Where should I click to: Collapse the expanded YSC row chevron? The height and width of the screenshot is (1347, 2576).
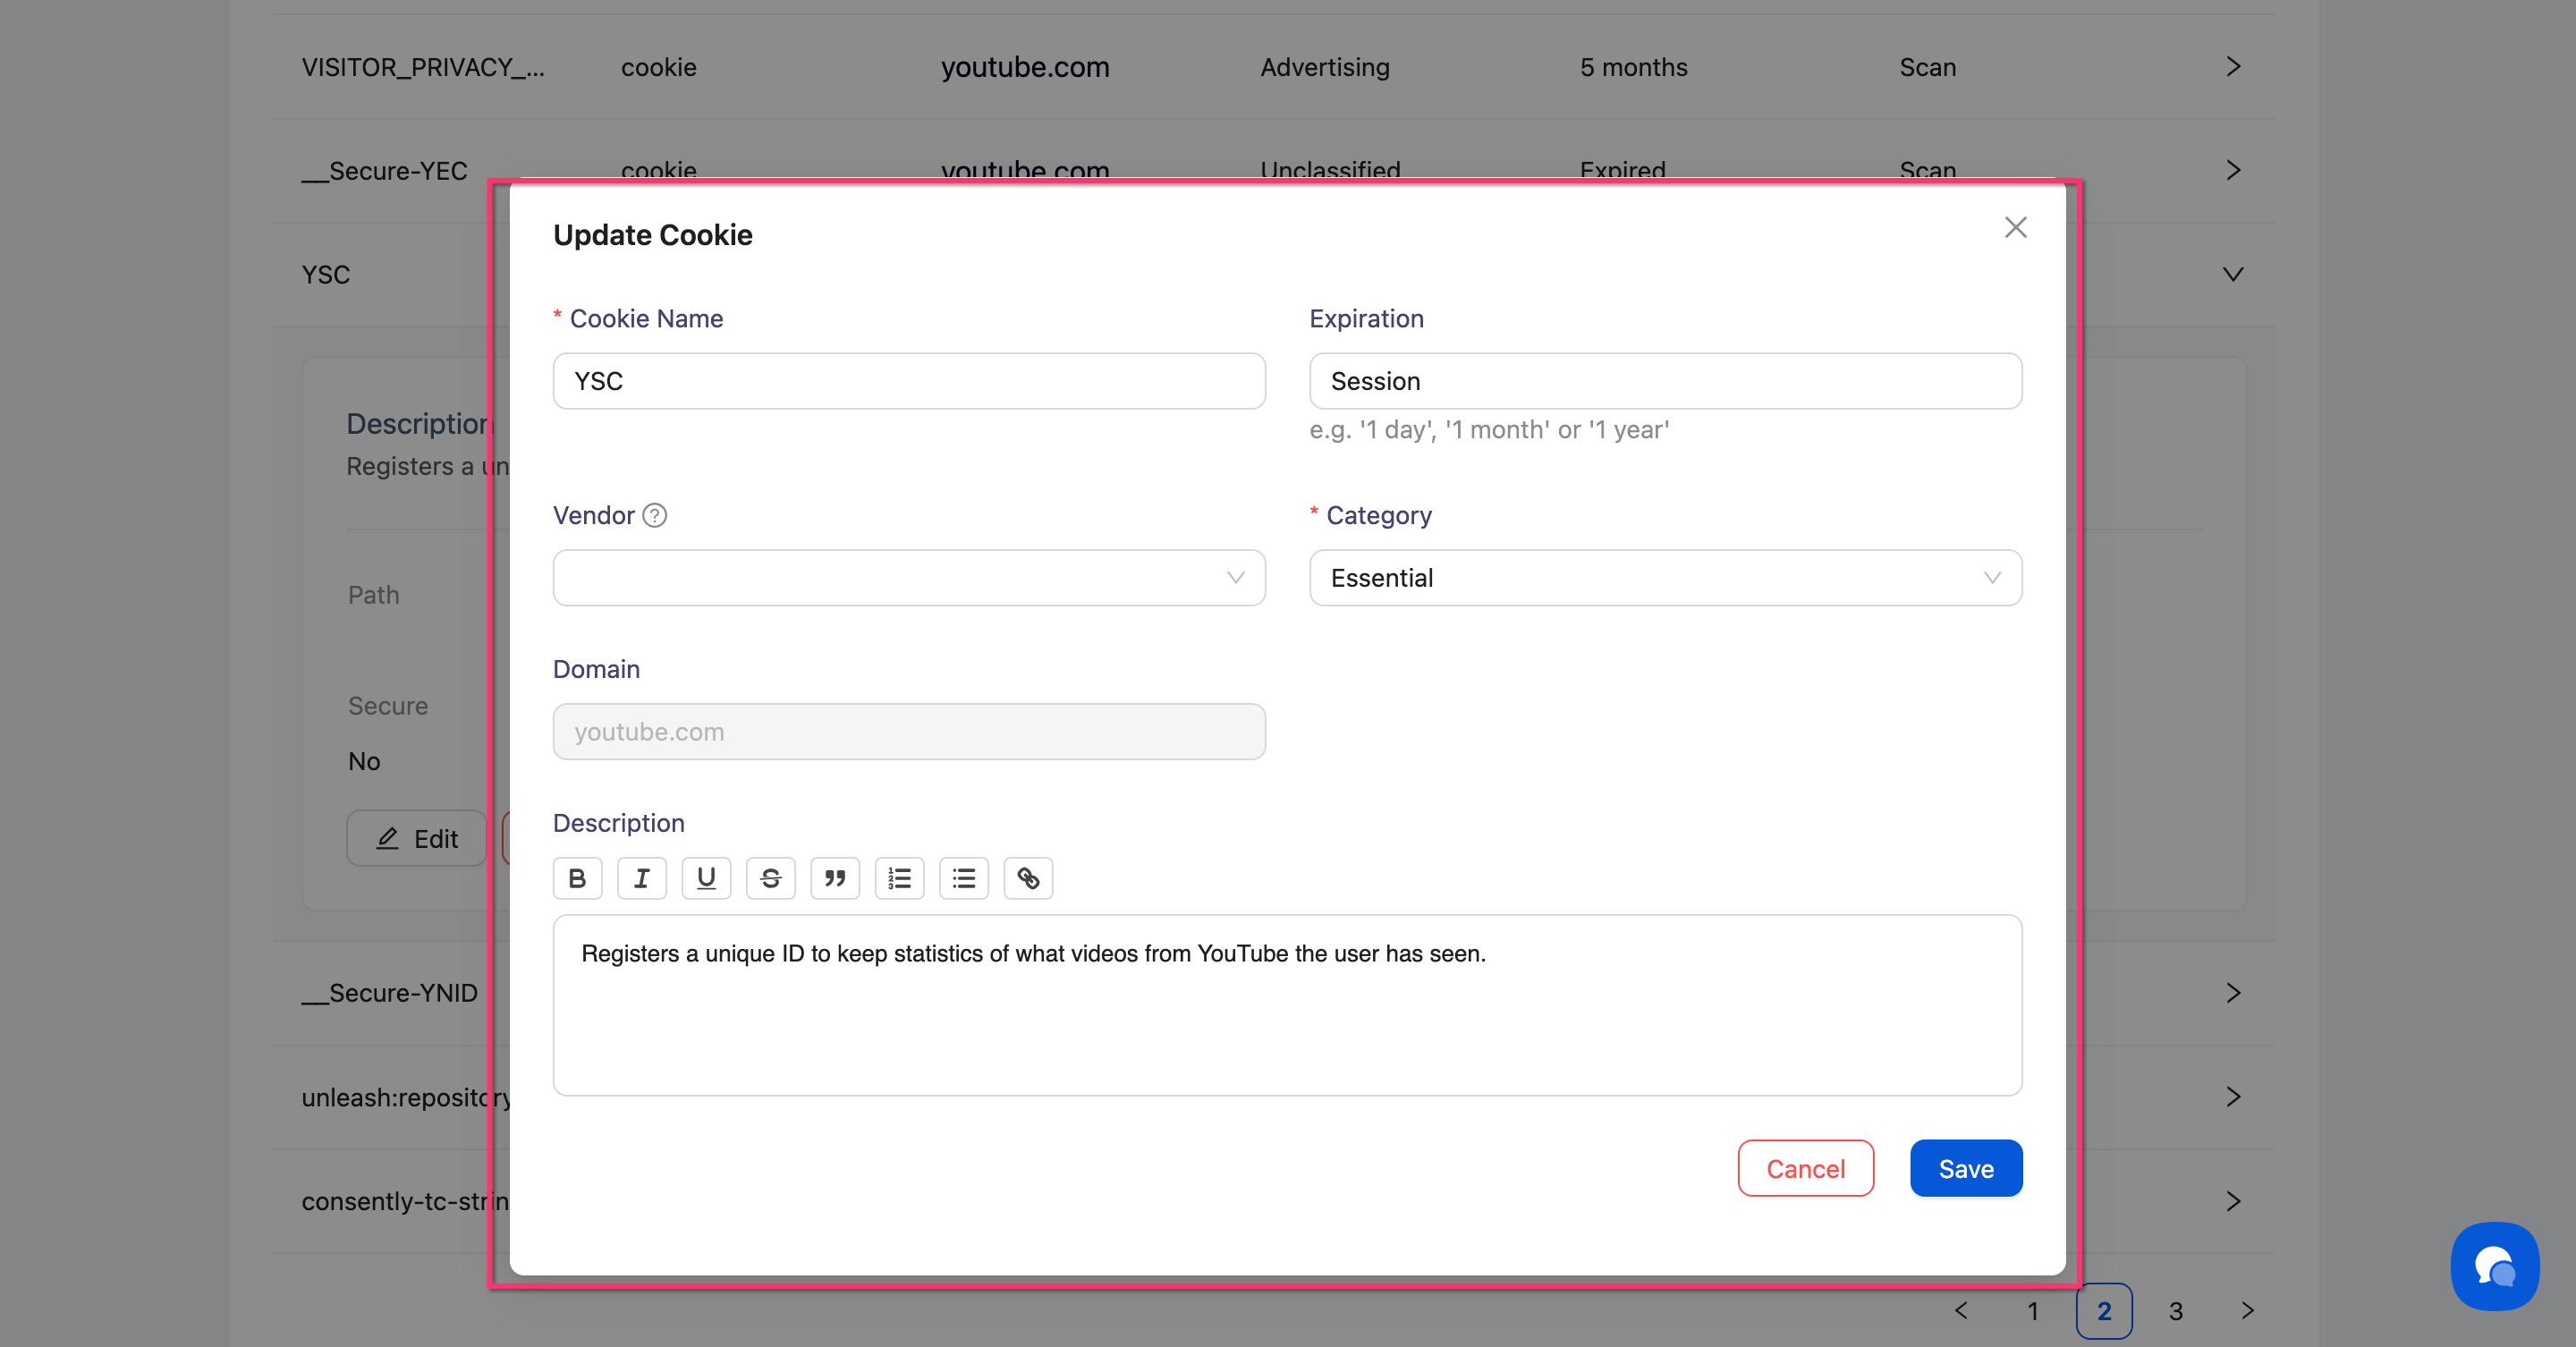[2232, 274]
